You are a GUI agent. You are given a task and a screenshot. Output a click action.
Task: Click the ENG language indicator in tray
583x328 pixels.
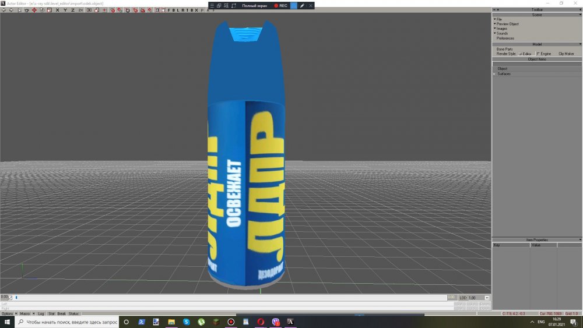541,322
